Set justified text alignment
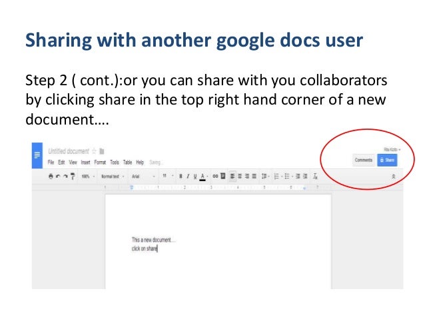425x319 pixels. [x=254, y=176]
